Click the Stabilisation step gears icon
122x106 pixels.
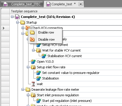click(39, 78)
